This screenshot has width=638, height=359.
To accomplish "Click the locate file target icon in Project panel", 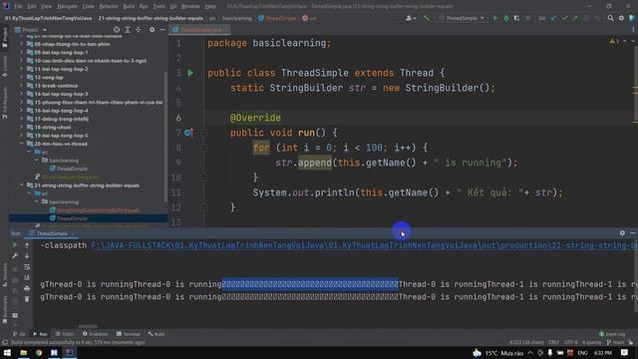I will [x=117, y=30].
